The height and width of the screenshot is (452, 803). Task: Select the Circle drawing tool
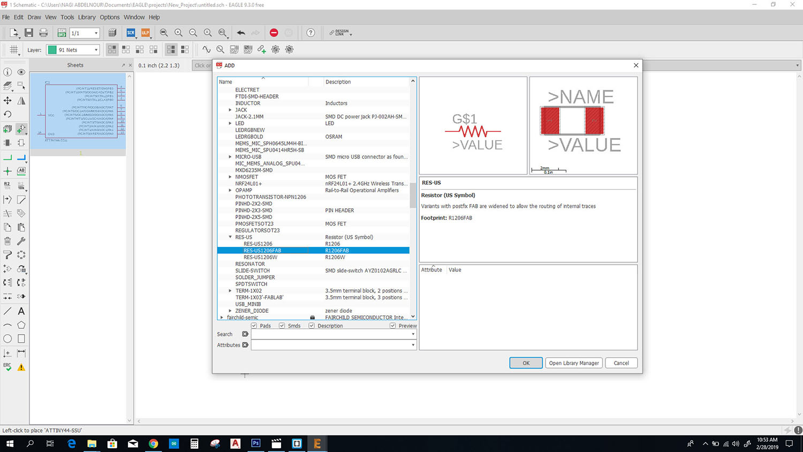tap(7, 338)
